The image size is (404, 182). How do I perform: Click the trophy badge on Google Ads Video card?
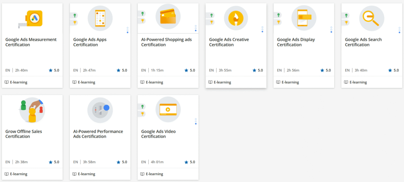[142, 113]
